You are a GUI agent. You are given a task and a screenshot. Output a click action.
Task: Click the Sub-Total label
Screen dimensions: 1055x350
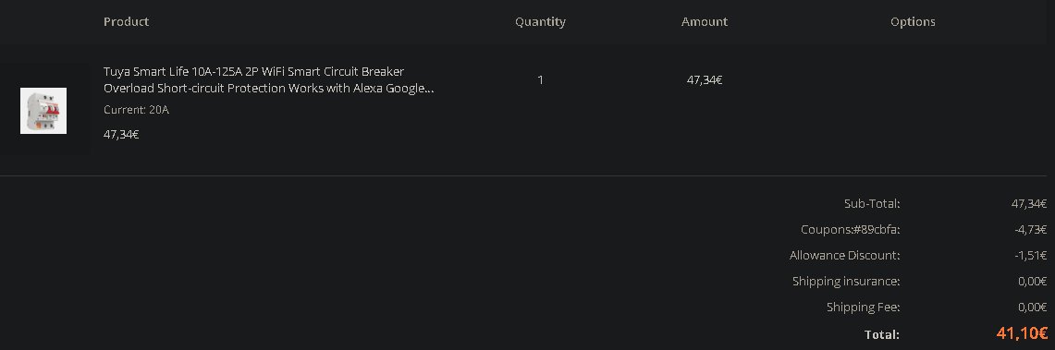pos(872,203)
